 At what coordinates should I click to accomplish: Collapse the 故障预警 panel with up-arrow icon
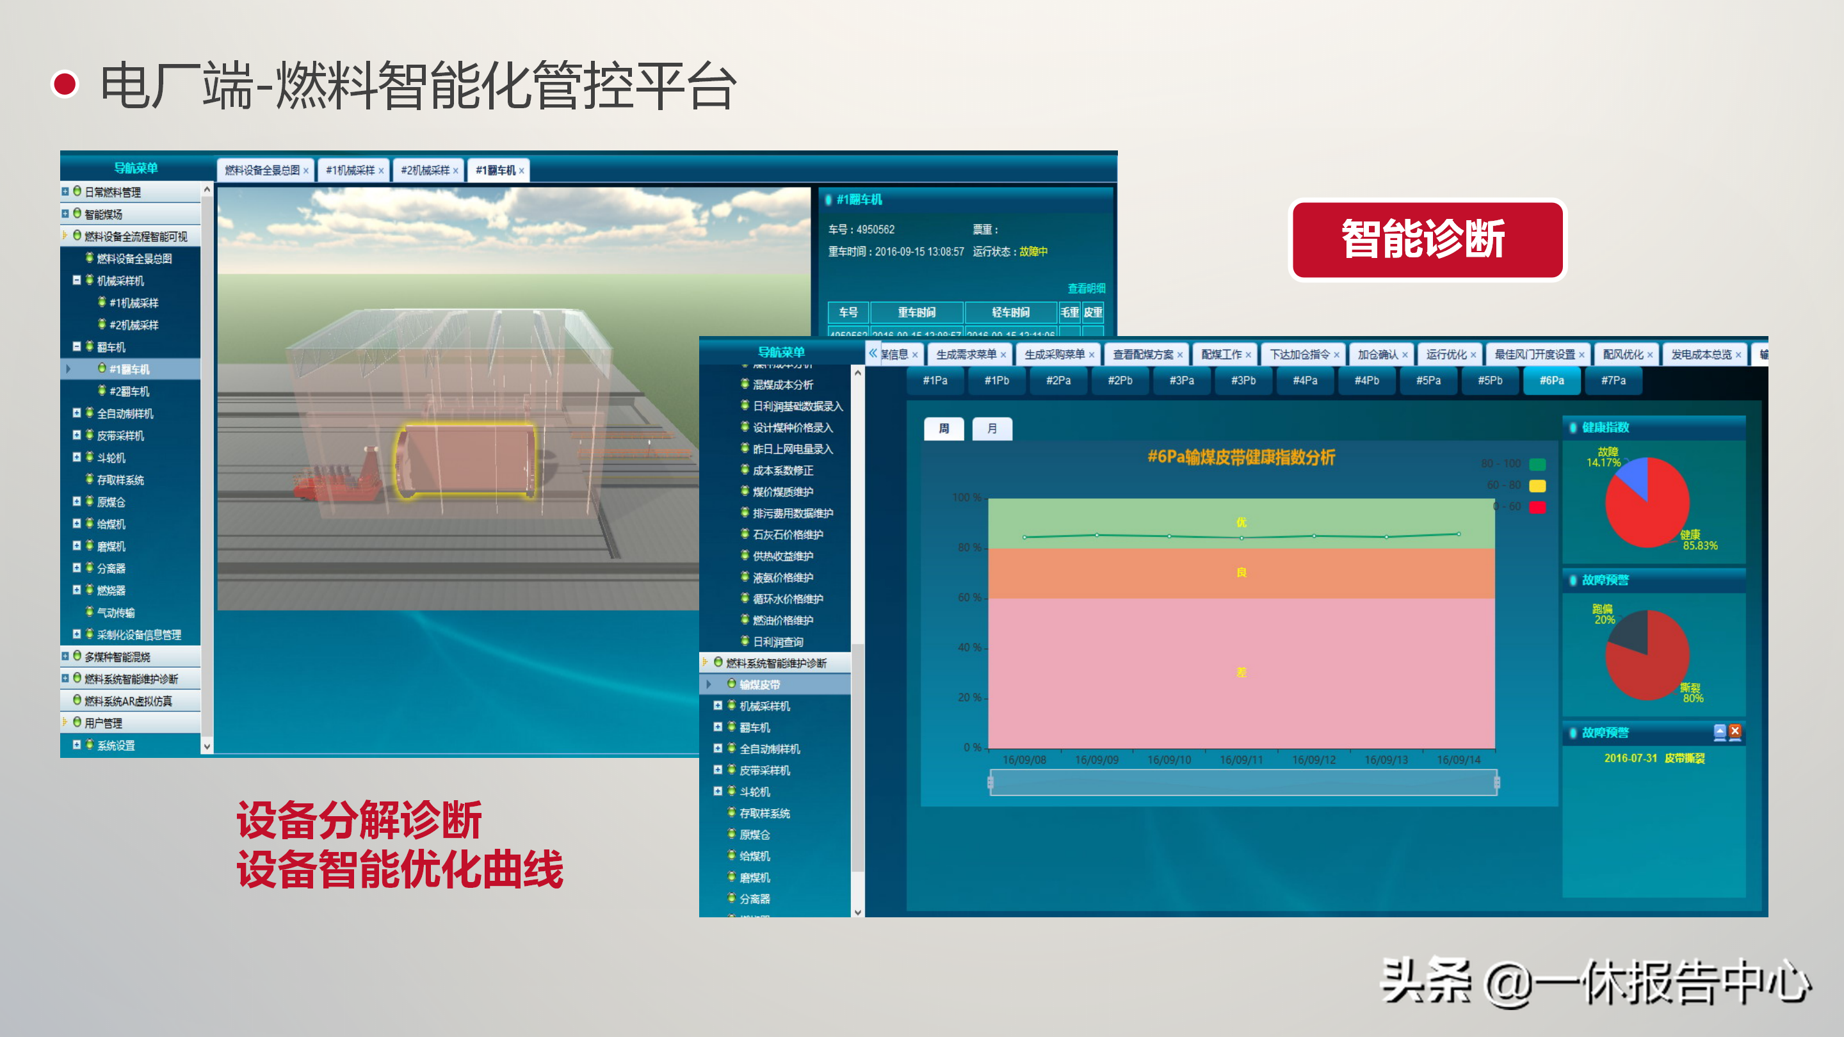click(x=1719, y=732)
